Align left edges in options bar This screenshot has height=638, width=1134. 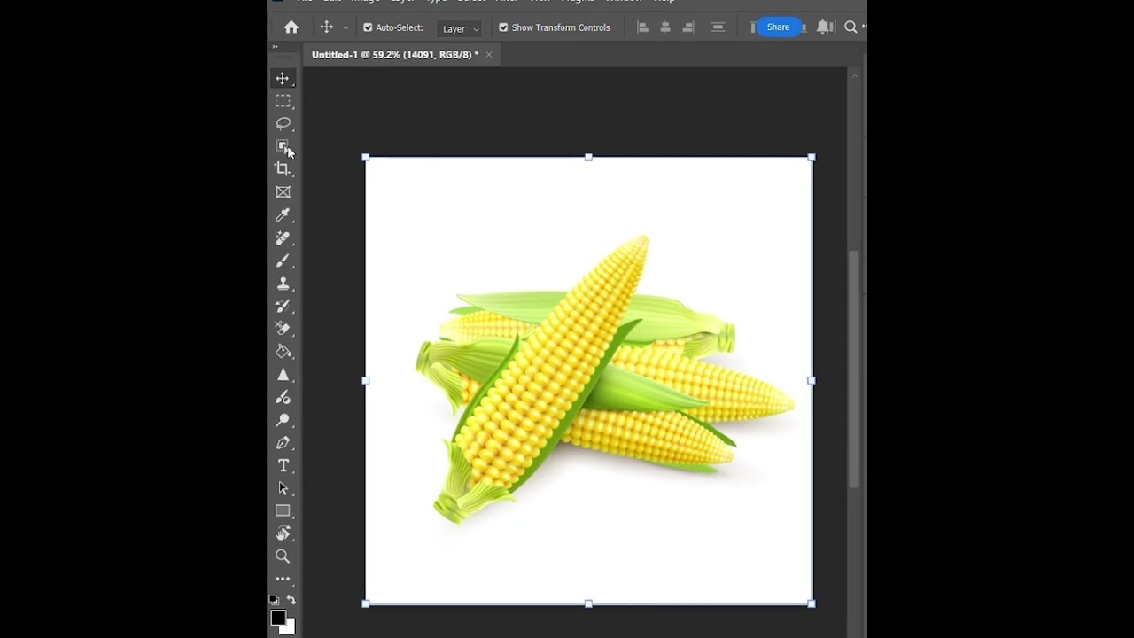[x=642, y=27]
